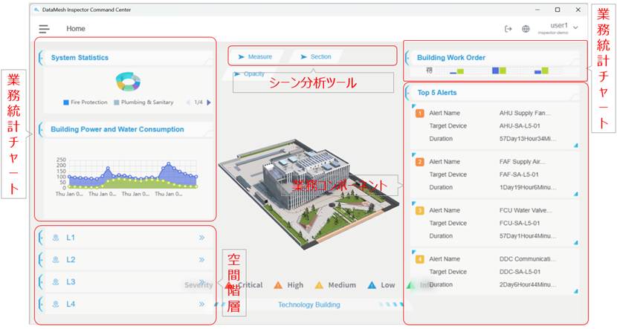Open the language globe icon
This screenshot has height=329, width=617.
point(526,29)
